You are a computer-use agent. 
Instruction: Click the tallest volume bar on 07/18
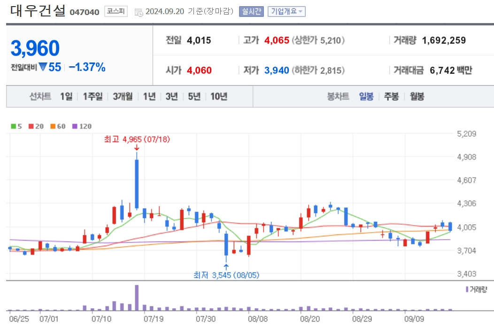pyautogui.click(x=137, y=298)
